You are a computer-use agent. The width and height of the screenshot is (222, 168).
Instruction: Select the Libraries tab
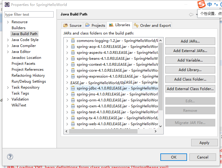[x=119, y=25]
